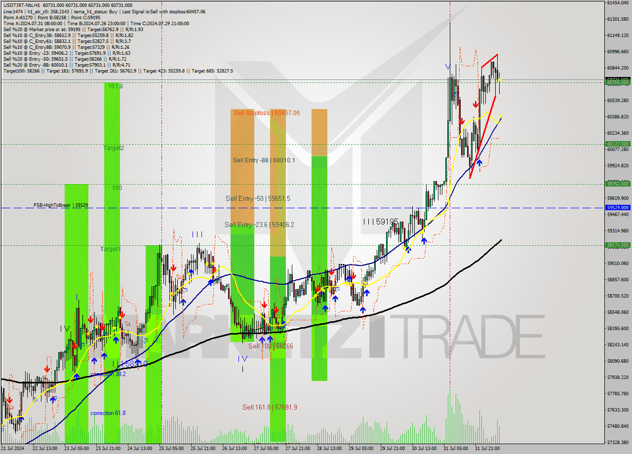Click the '29 Jul 21:00' time axis label
Screen dimensions: 632x454
pyautogui.click(x=393, y=449)
